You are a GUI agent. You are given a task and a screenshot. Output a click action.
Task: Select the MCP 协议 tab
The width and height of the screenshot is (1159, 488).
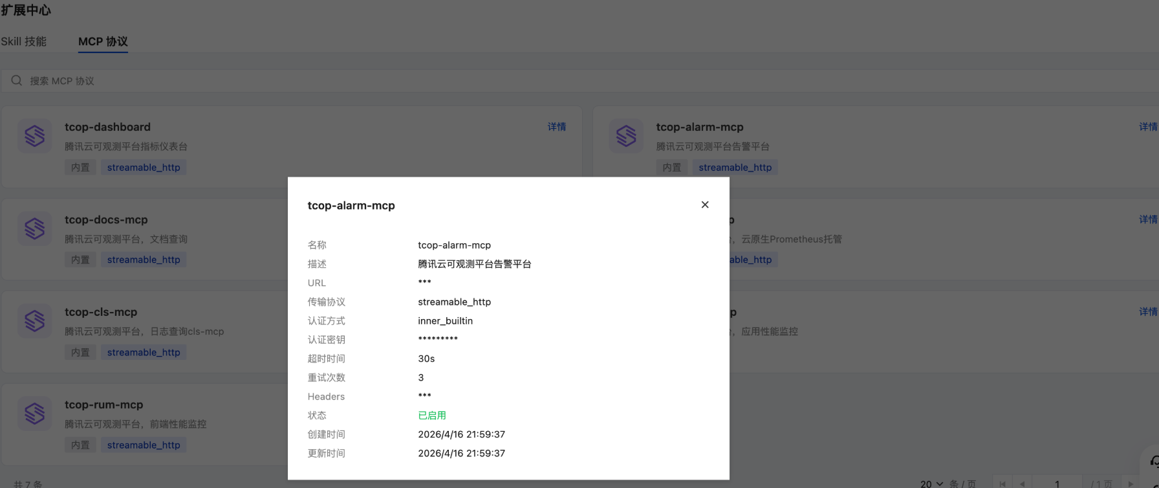click(103, 41)
